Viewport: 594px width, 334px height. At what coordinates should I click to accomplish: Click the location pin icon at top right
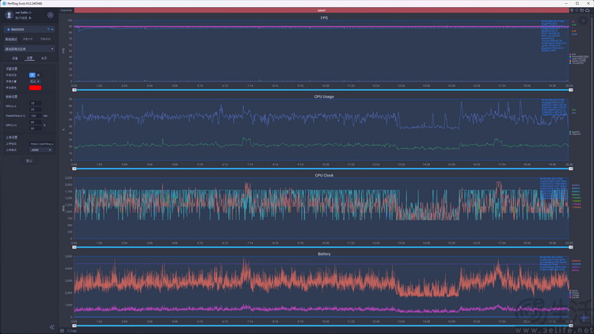tap(577, 10)
